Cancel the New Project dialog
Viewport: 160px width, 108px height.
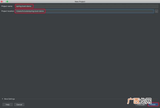pyautogui.click(x=19, y=105)
